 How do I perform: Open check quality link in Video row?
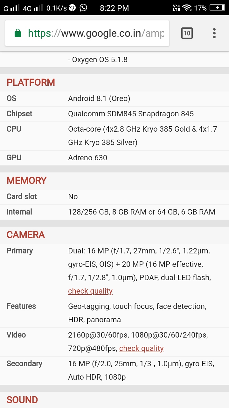142,348
